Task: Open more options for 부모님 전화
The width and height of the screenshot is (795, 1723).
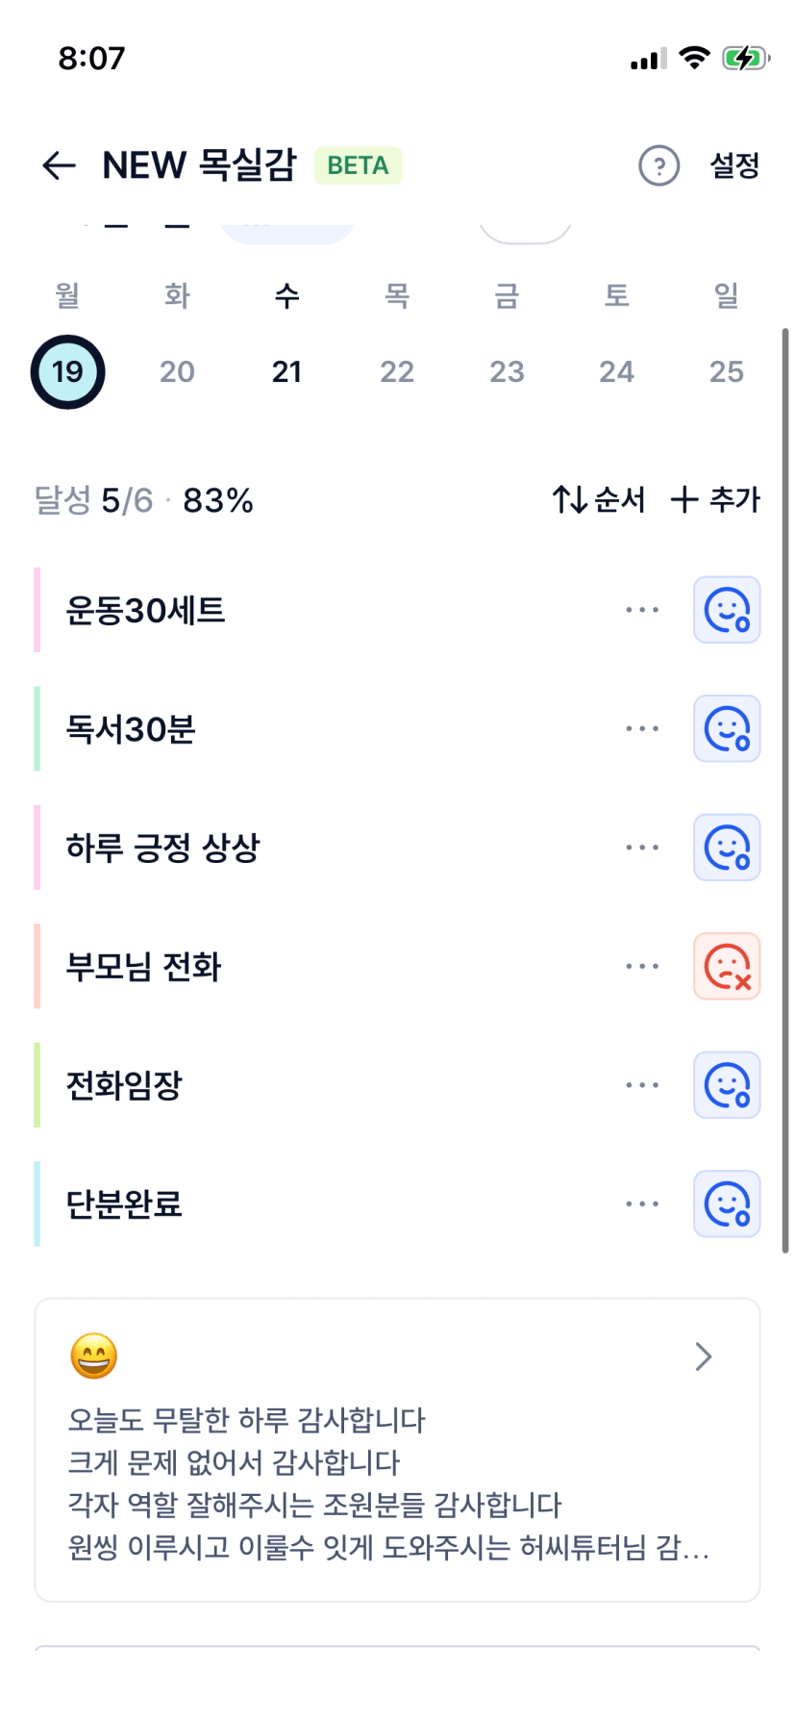Action: pyautogui.click(x=641, y=966)
